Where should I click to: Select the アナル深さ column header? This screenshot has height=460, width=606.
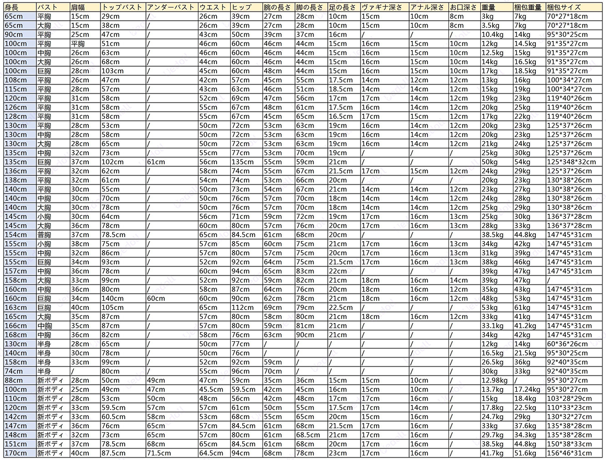click(428, 7)
